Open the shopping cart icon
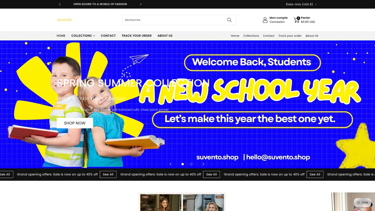 (297, 20)
